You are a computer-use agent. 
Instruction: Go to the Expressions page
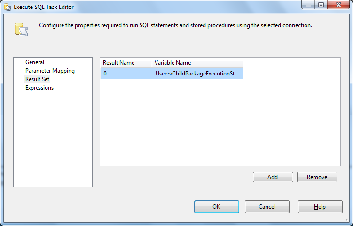(x=39, y=88)
